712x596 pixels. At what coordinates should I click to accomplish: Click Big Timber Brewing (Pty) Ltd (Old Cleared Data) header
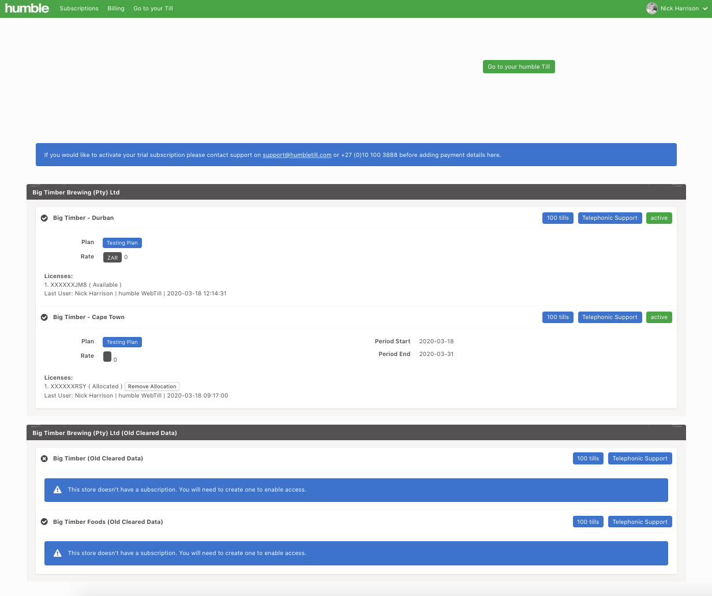click(356, 433)
